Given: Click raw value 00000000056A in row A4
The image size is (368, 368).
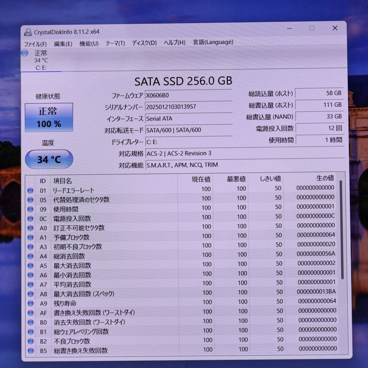Looking at the screenshot, I should 316,254.
